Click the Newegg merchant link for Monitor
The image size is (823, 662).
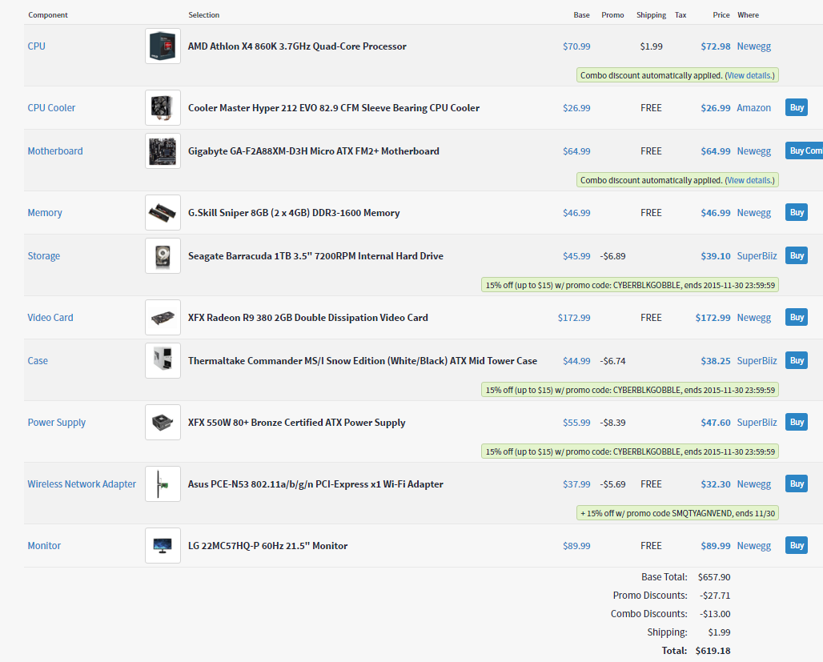[753, 545]
